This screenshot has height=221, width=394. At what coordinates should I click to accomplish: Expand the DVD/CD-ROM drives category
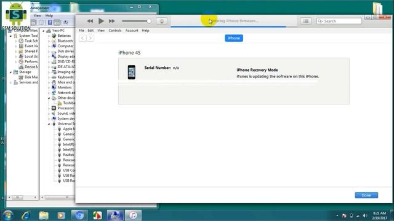pos(49,62)
